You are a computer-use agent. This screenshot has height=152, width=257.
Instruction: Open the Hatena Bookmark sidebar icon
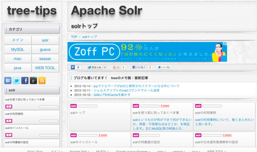8,81
